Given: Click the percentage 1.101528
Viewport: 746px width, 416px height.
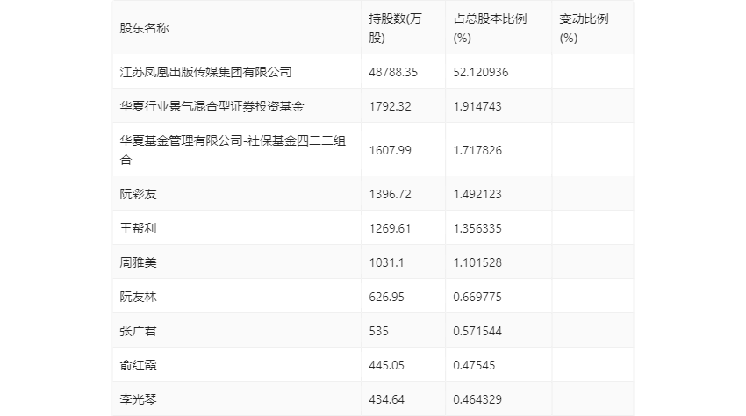Looking at the screenshot, I should click(x=477, y=262).
